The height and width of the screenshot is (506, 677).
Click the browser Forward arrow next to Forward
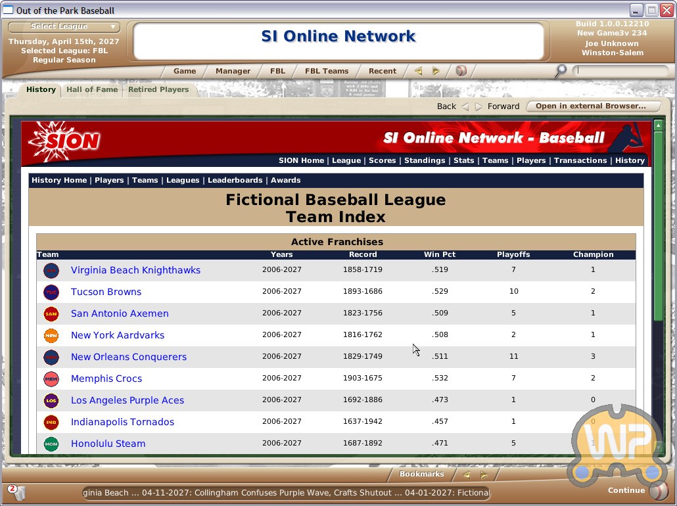[479, 106]
